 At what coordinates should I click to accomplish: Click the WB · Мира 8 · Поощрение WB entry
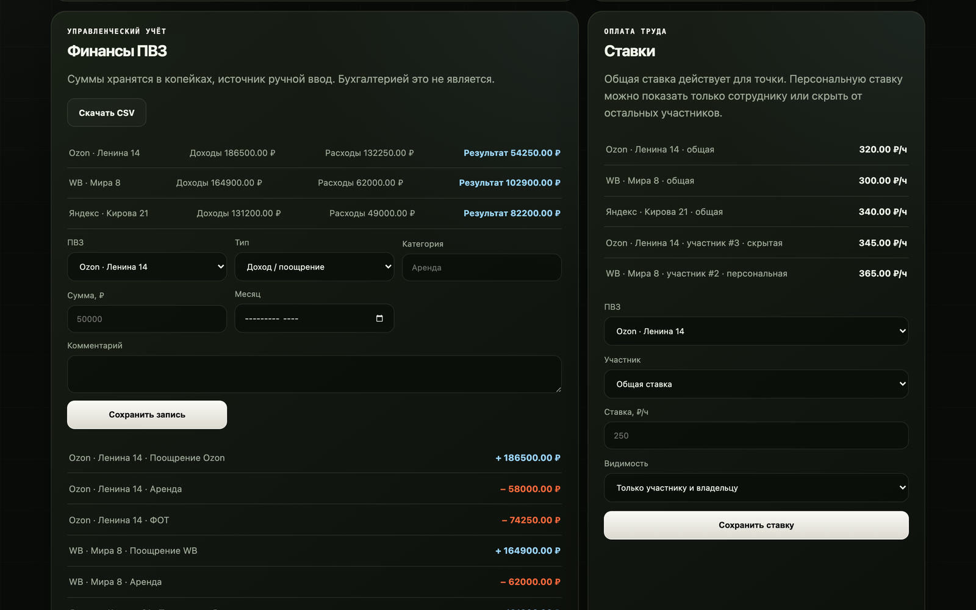coord(314,551)
